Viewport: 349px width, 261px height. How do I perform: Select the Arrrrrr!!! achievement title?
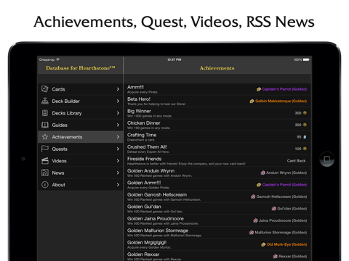pos(135,87)
